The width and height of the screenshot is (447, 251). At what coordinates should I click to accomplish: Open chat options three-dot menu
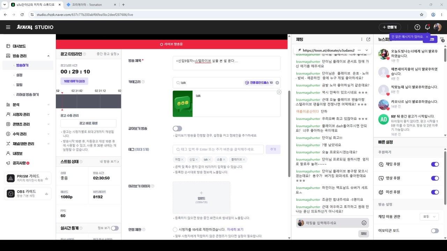pyautogui.click(x=362, y=39)
